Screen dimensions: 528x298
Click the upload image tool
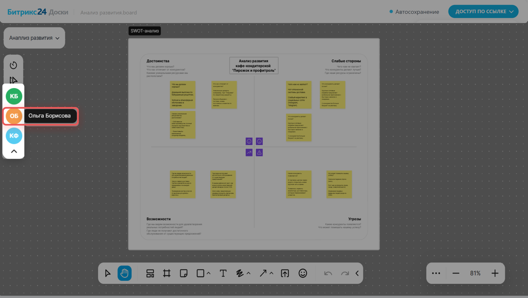tap(285, 273)
